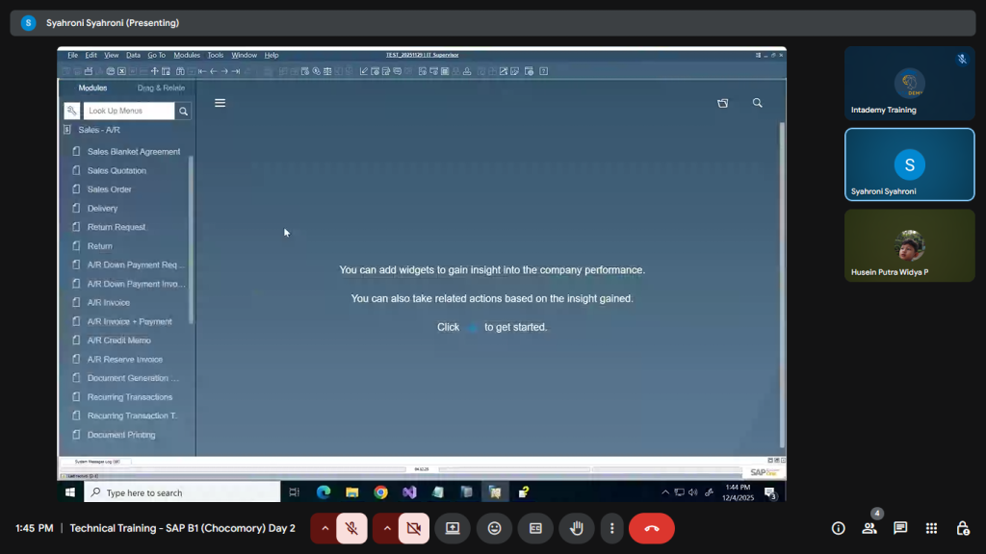Click the Find binoculars toolbar icon
Screen dimensions: 986x554
click(x=180, y=71)
